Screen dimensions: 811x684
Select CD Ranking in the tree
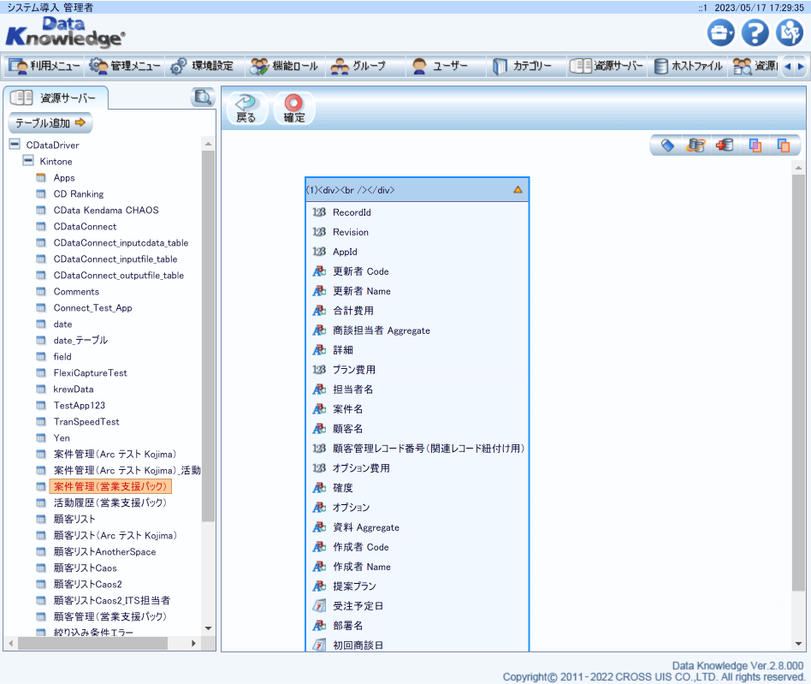79,194
